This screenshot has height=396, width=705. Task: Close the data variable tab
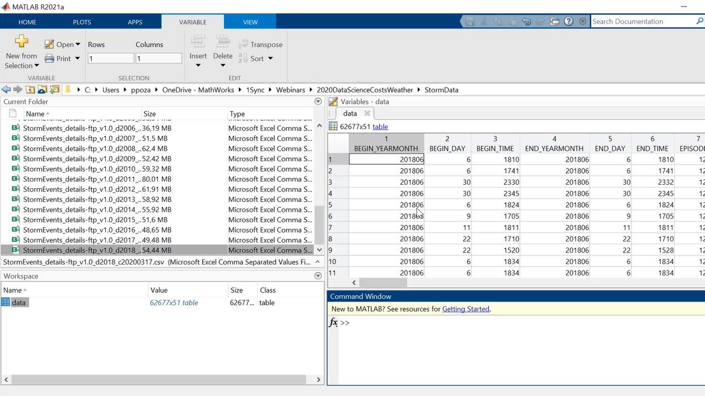(367, 113)
